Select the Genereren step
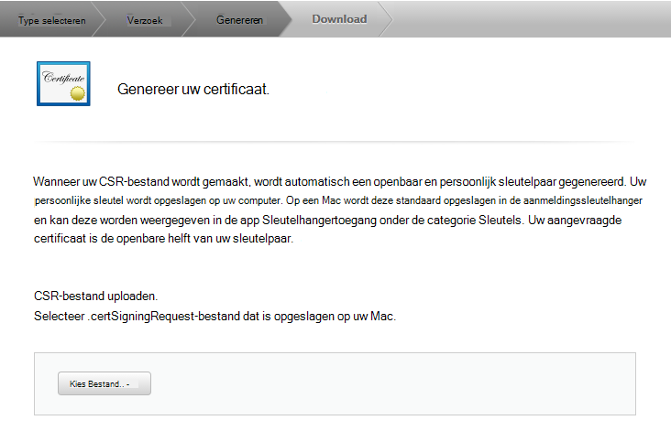The width and height of the screenshot is (671, 431). [x=239, y=20]
